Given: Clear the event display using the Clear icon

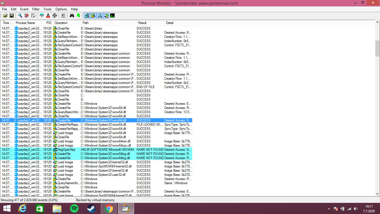Looking at the screenshot, I should [33, 16].
